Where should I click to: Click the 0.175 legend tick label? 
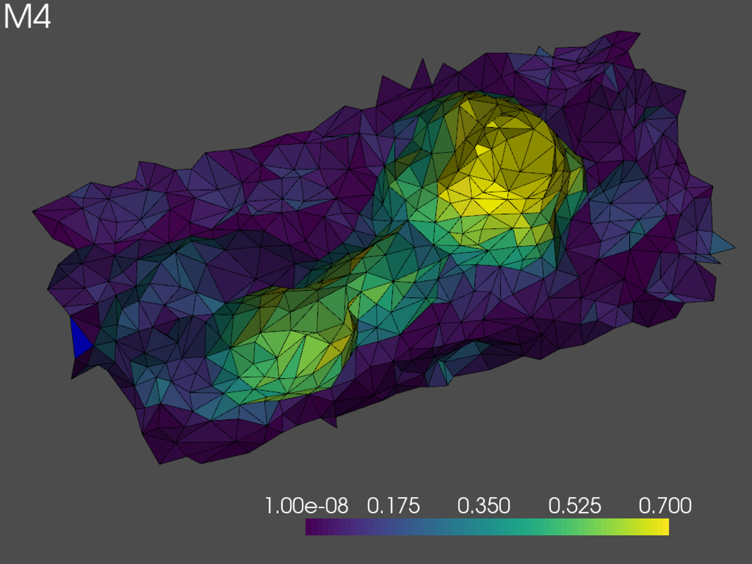394,506
